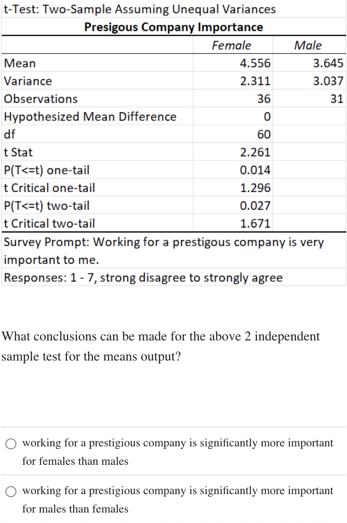Select the Male variance value 3.037

328,81
